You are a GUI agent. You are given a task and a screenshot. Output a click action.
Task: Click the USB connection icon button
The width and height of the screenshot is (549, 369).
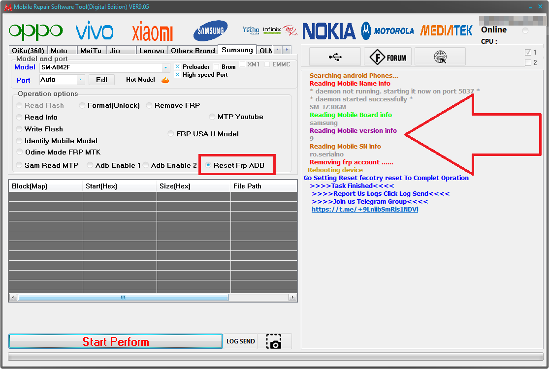tap(335, 57)
